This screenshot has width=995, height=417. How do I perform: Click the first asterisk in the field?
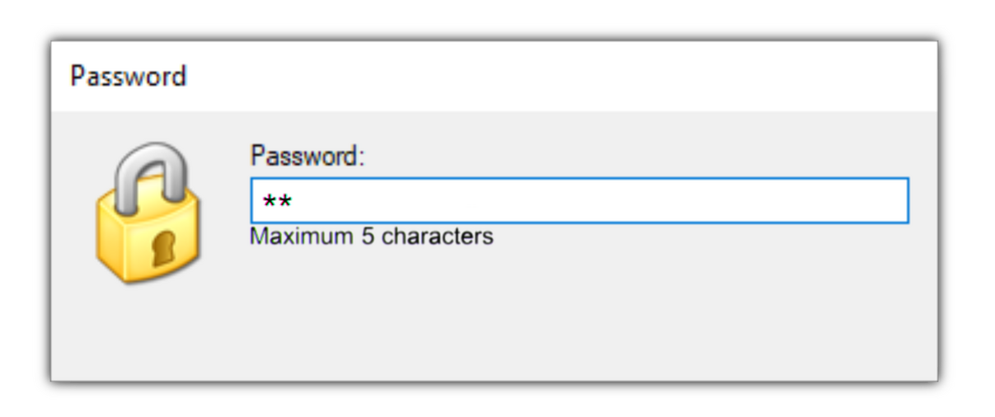(269, 202)
